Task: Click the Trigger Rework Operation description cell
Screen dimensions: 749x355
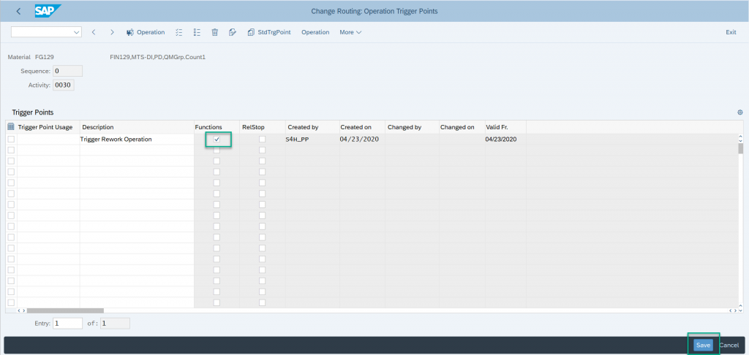Action: click(137, 140)
